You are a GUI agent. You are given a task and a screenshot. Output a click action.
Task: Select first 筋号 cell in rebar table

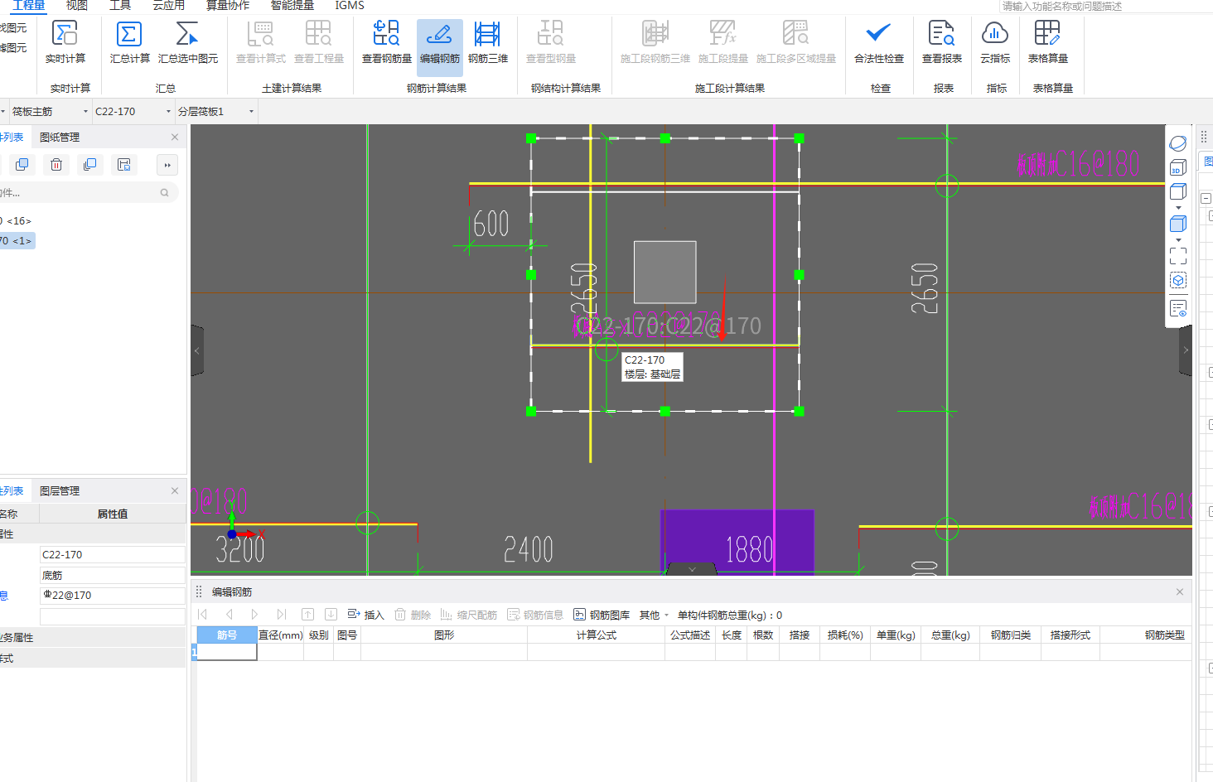click(227, 652)
